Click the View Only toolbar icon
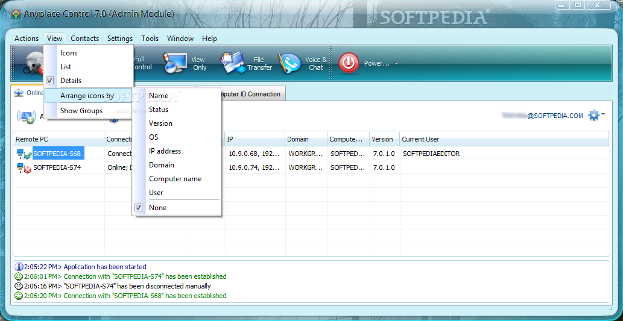The width and height of the screenshot is (623, 321). (175, 63)
